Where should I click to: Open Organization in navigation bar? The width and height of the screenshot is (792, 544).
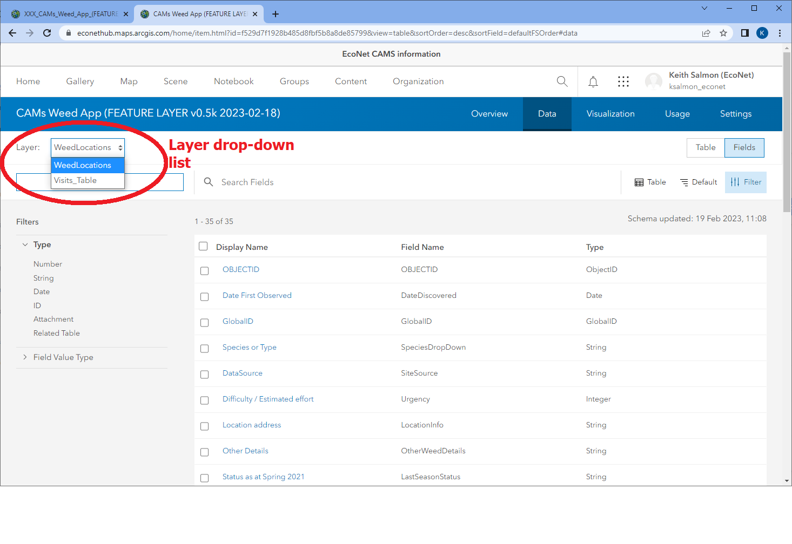[418, 81]
